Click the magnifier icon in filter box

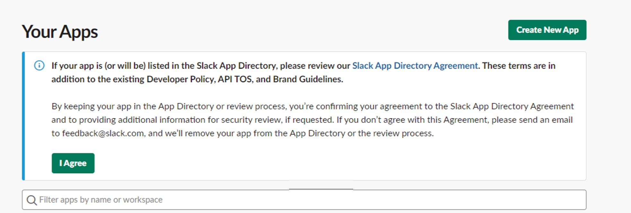[x=32, y=200]
